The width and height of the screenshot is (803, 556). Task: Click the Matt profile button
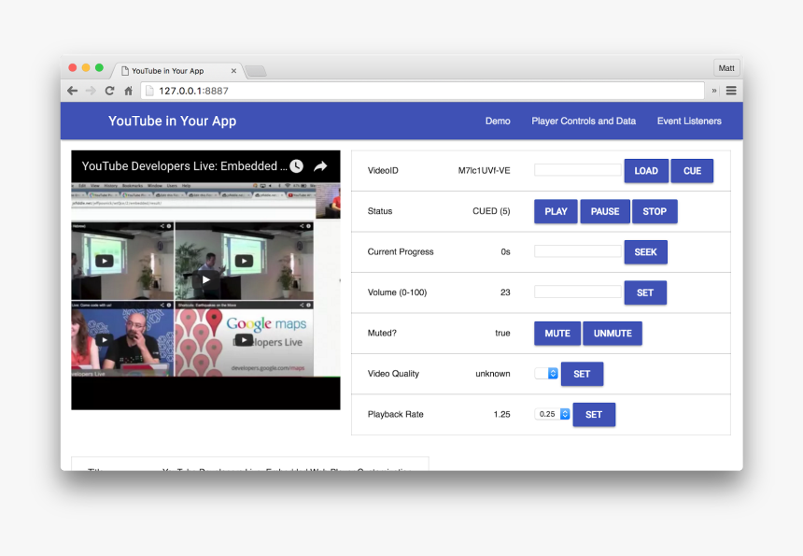pyautogui.click(x=726, y=68)
